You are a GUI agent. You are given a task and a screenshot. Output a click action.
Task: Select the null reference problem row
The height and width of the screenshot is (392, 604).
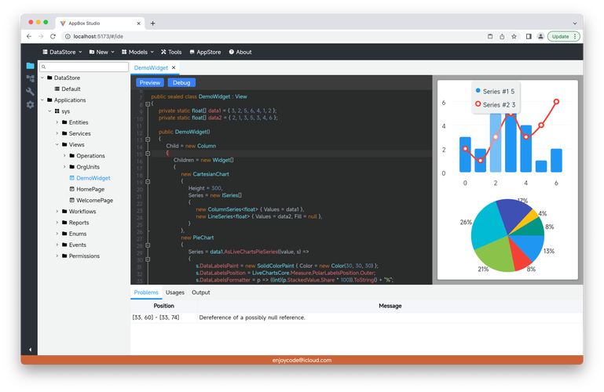point(357,318)
